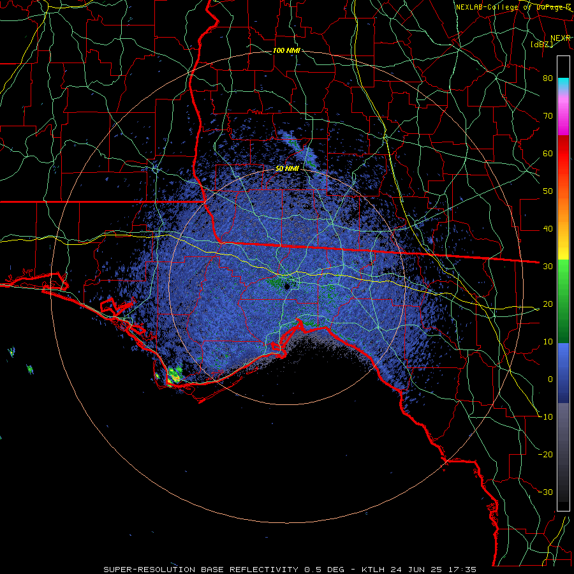Click the '50 NMI' range ring label

coord(287,169)
